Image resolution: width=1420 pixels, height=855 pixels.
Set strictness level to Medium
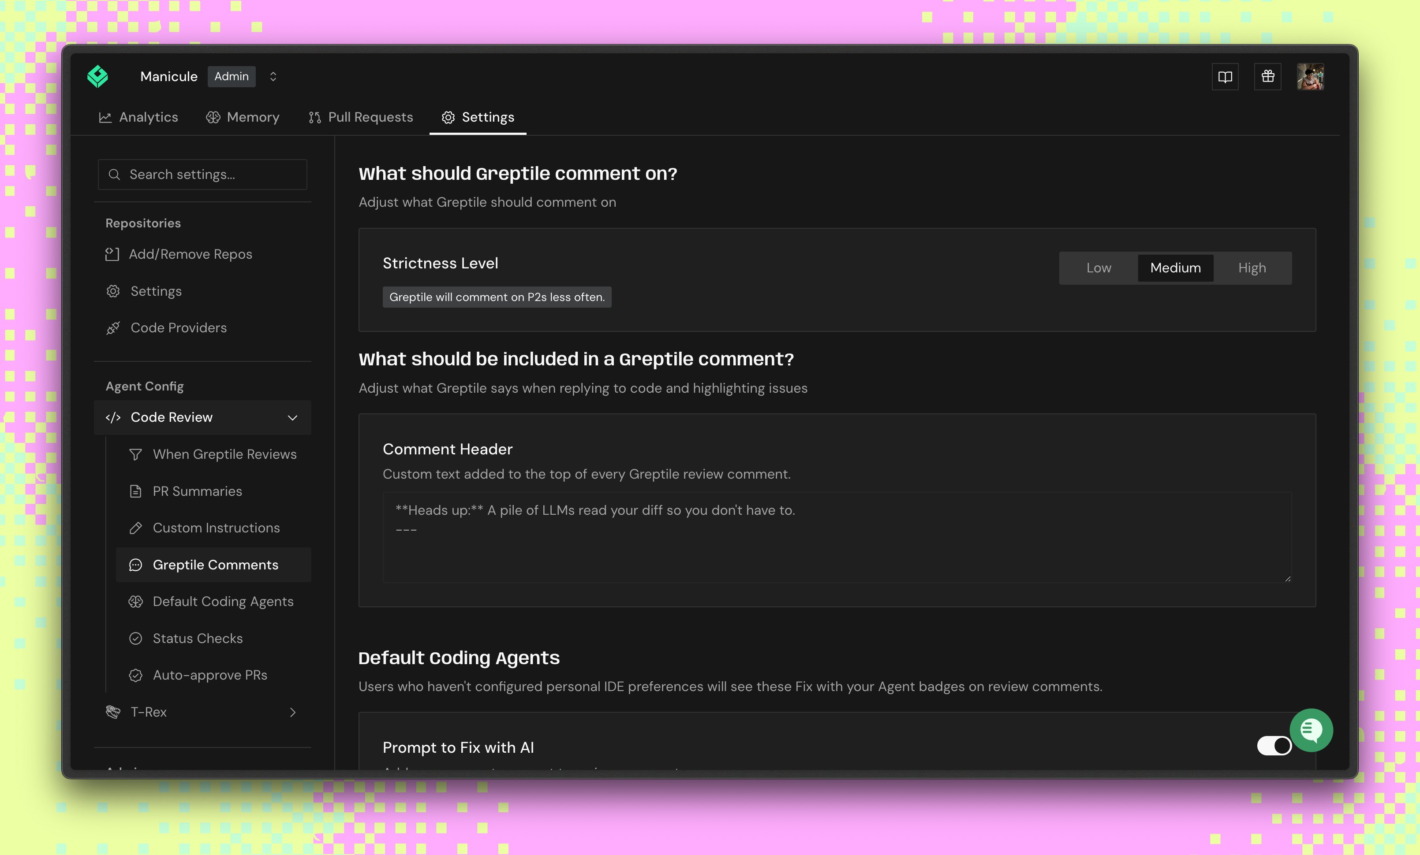pos(1176,268)
